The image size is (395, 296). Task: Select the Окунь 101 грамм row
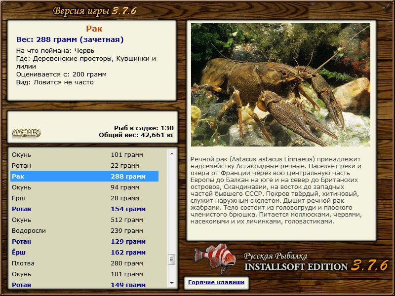(84, 154)
